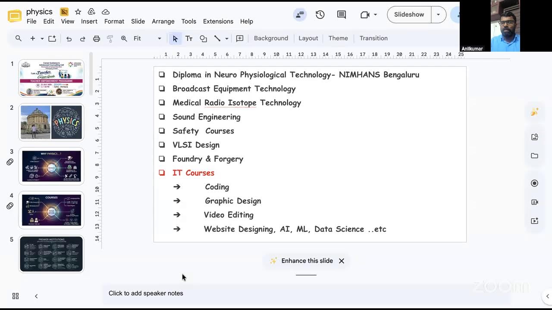Click Enhance this slide
This screenshot has width=552, height=310.
[301, 261]
